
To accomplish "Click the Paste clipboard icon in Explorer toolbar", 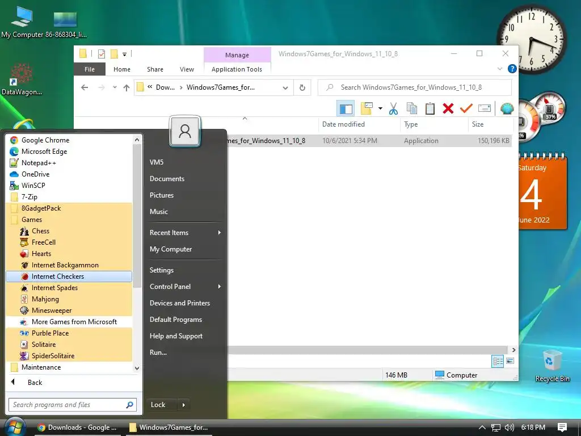I will tap(430, 108).
